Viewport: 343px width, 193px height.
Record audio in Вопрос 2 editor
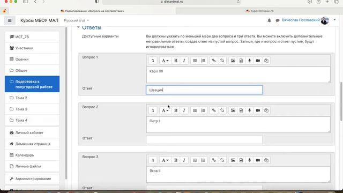tap(249, 110)
